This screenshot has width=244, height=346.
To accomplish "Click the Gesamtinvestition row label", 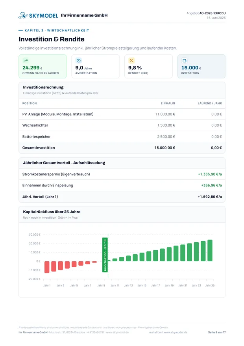I will pos(39,148).
